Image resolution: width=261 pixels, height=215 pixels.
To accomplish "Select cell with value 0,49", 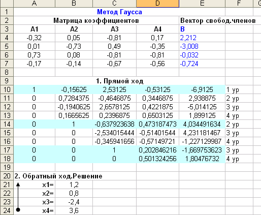I will [x=114, y=46].
